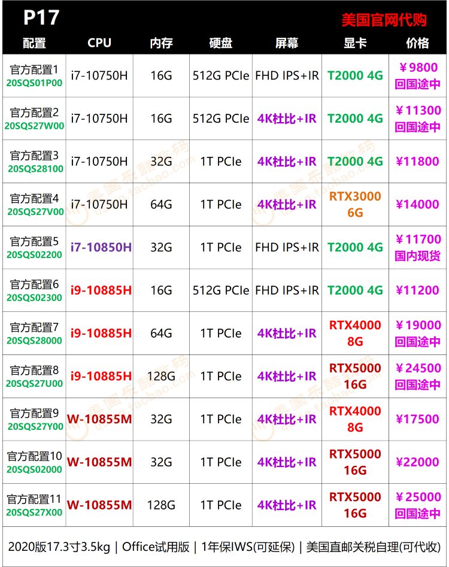Image resolution: width=449 pixels, height=567 pixels.
Task: Click the ¥22000 price
Action: 417,462
